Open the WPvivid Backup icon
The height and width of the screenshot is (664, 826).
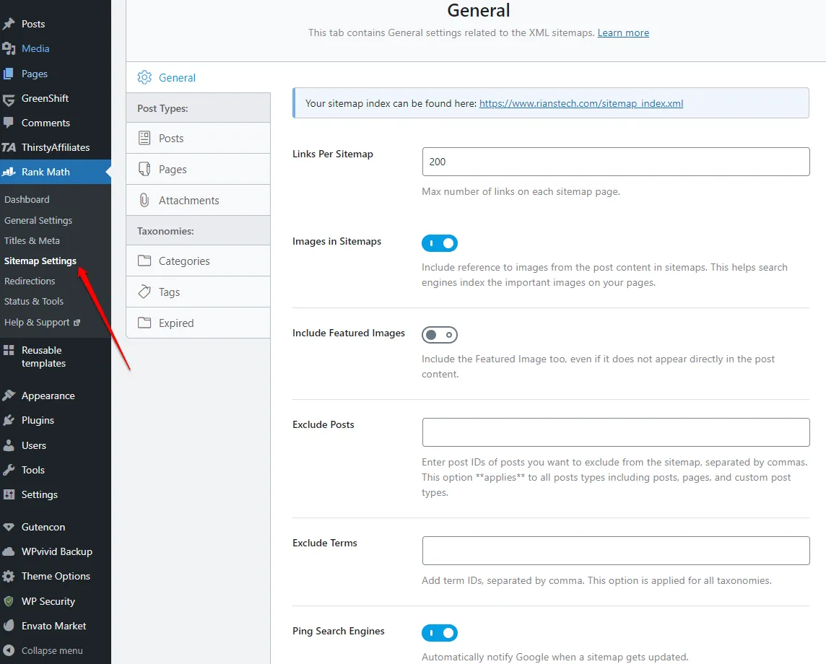(x=10, y=551)
